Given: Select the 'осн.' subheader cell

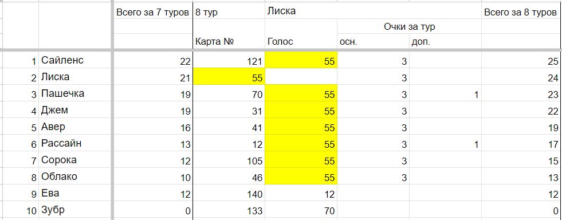Looking at the screenshot, I should tap(373, 42).
